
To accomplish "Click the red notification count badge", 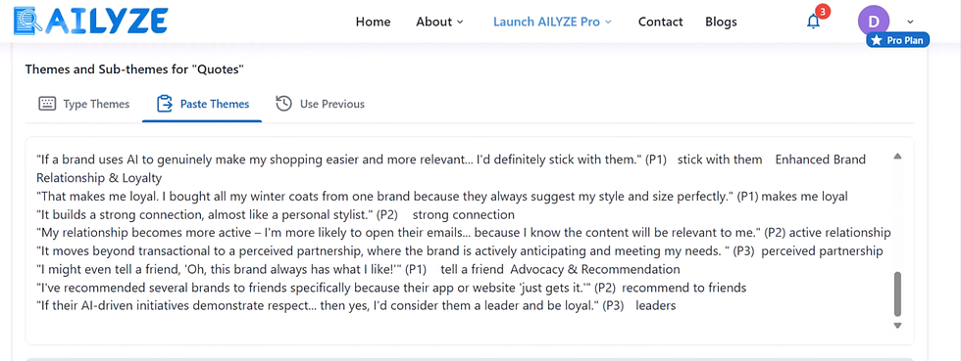I will click(x=823, y=12).
